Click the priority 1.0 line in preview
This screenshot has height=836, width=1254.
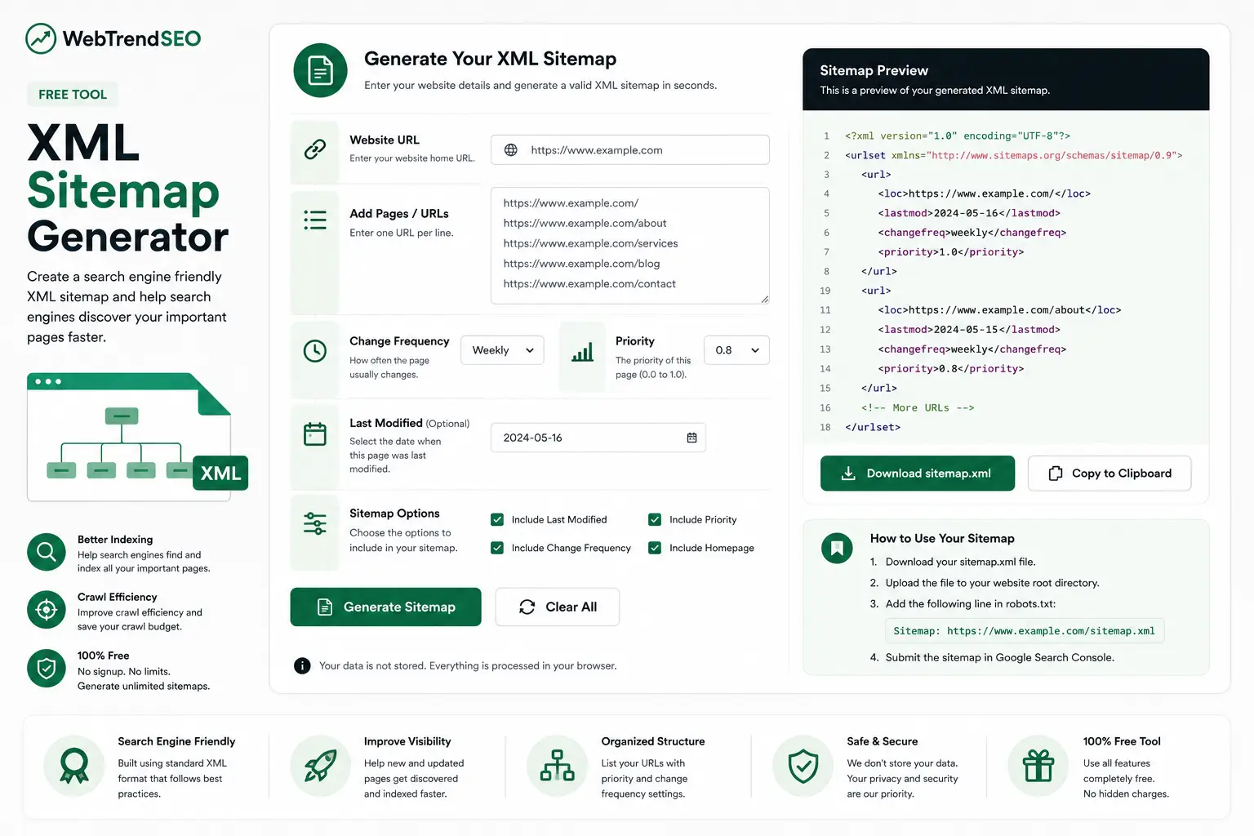click(951, 252)
